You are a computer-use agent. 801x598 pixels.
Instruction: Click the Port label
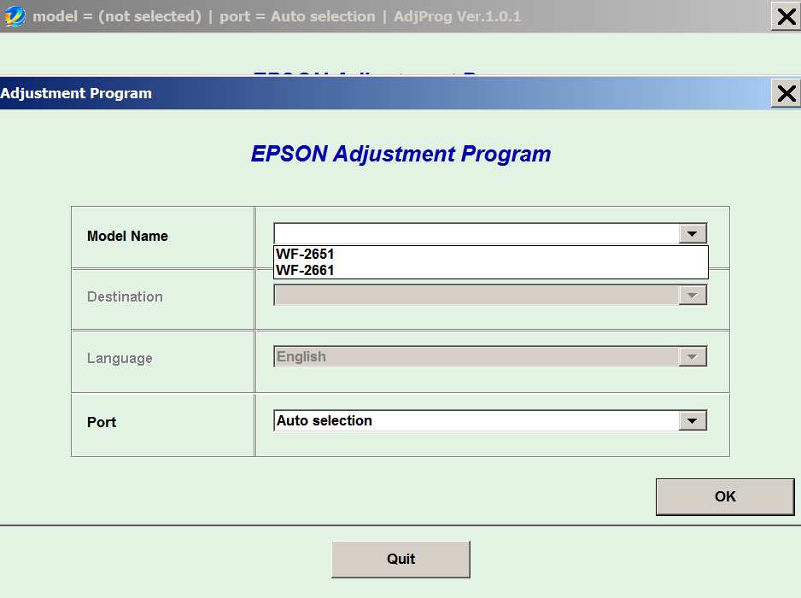(102, 422)
